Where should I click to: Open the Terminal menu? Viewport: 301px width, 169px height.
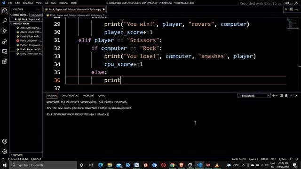coord(63,3)
